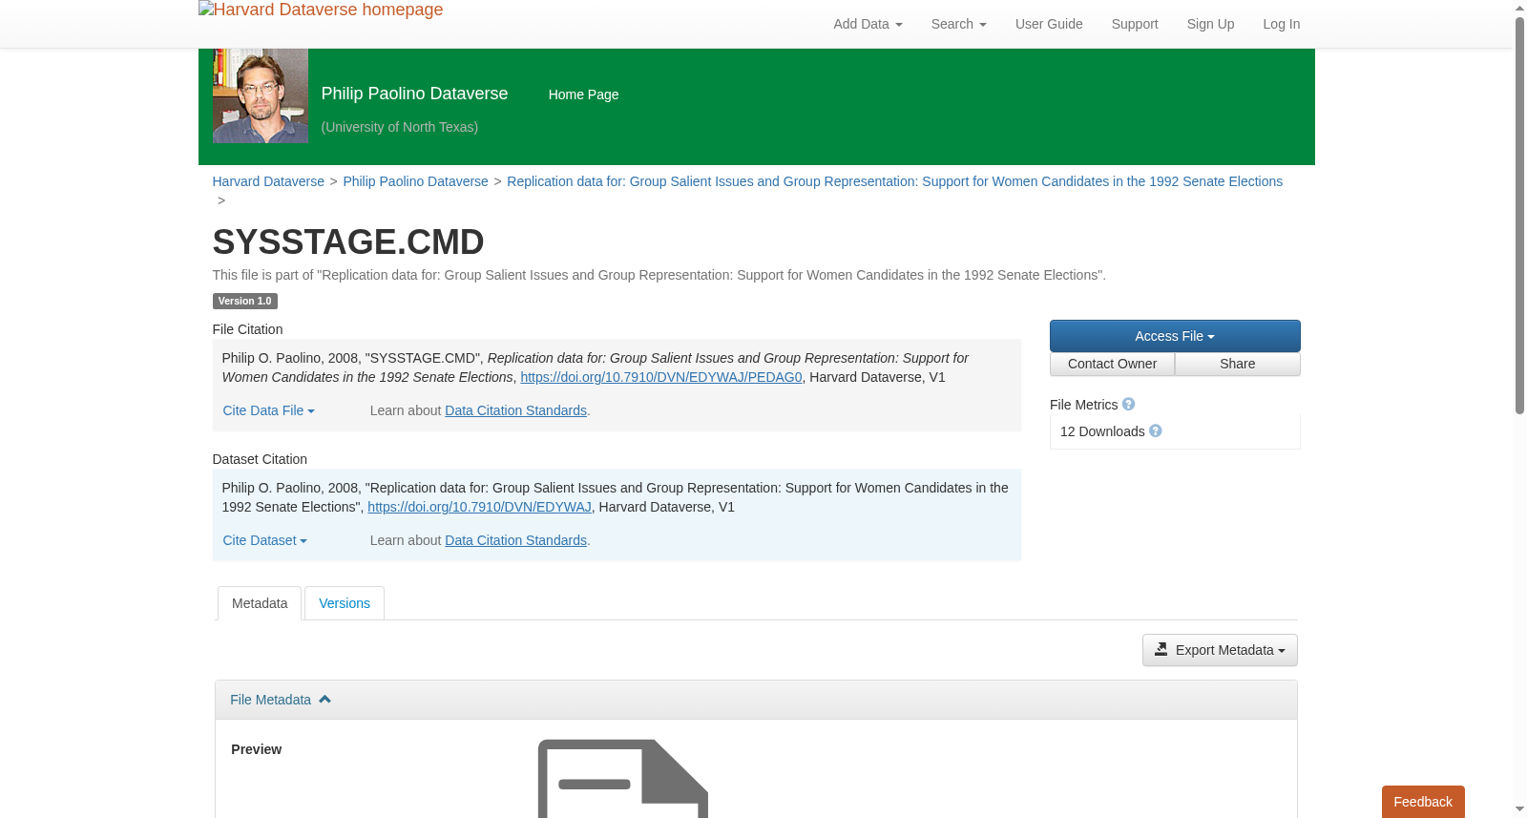Click the large file preview icon
This screenshot has height=818, width=1527.
[x=623, y=779]
